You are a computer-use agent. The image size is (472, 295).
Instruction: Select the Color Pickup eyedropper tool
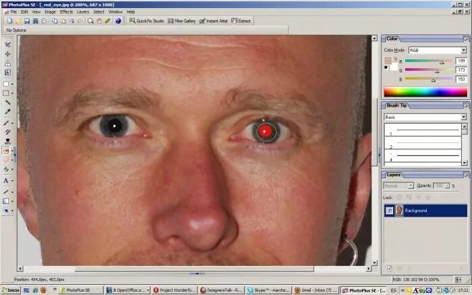7,112
